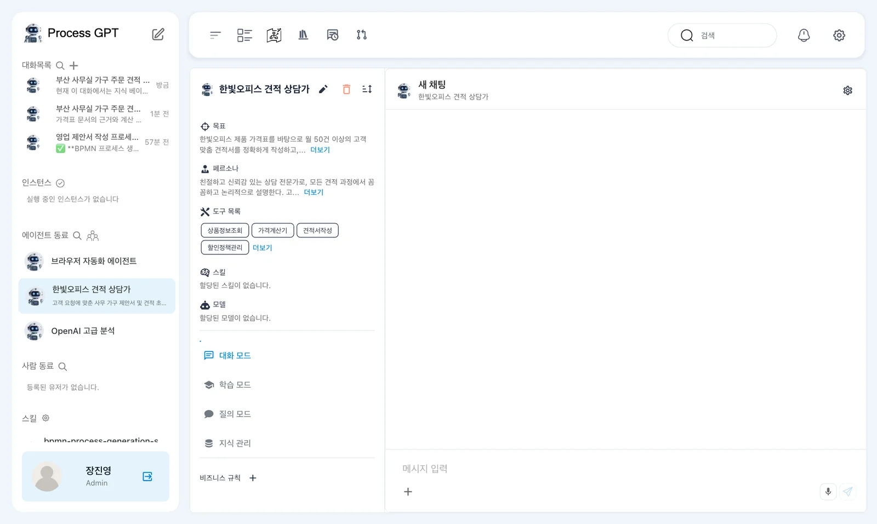Open the 브라우저 자동화 에이전트 agent
Image resolution: width=877 pixels, height=524 pixels.
click(x=96, y=261)
